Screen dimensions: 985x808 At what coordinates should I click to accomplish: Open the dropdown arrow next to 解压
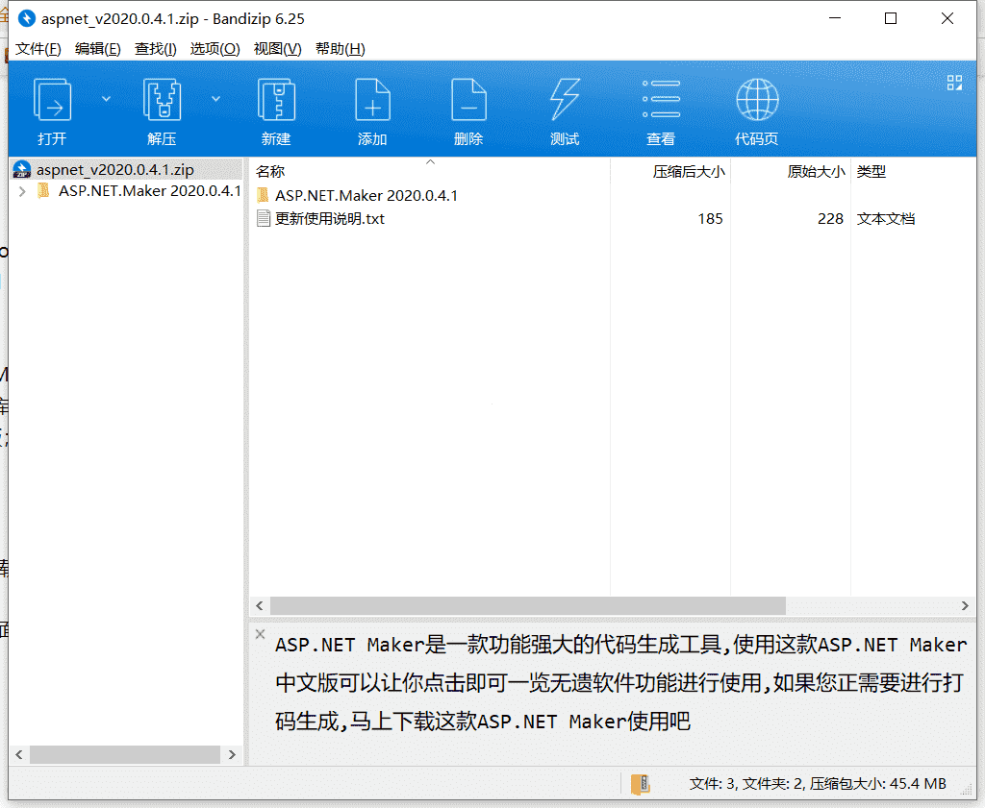(x=215, y=99)
